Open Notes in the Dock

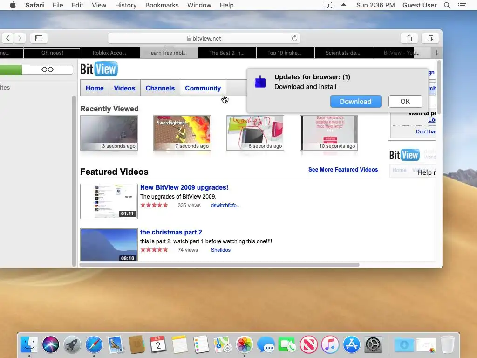coord(179,344)
